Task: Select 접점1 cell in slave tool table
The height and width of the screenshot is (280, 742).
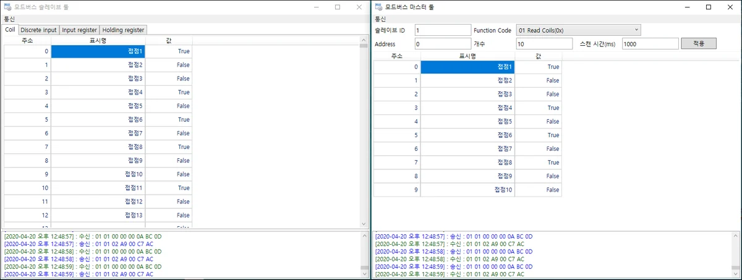Action: click(98, 51)
